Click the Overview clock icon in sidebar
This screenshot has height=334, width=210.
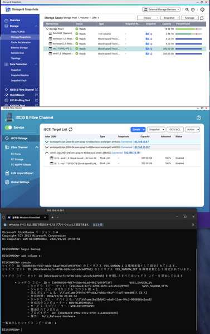coord(6,21)
